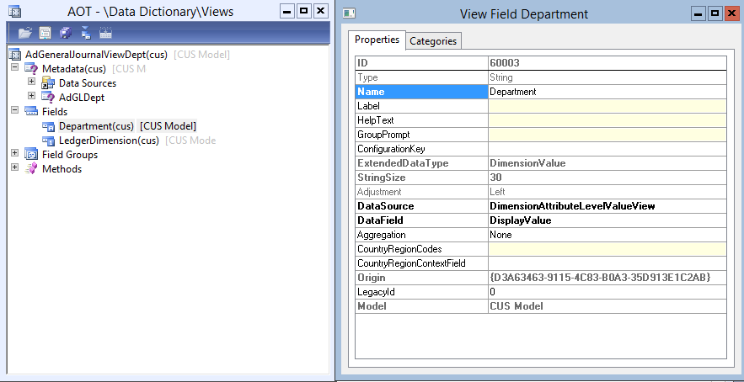This screenshot has width=744, height=382.
Task: Select the Aggregation property label
Action: pyautogui.click(x=422, y=235)
